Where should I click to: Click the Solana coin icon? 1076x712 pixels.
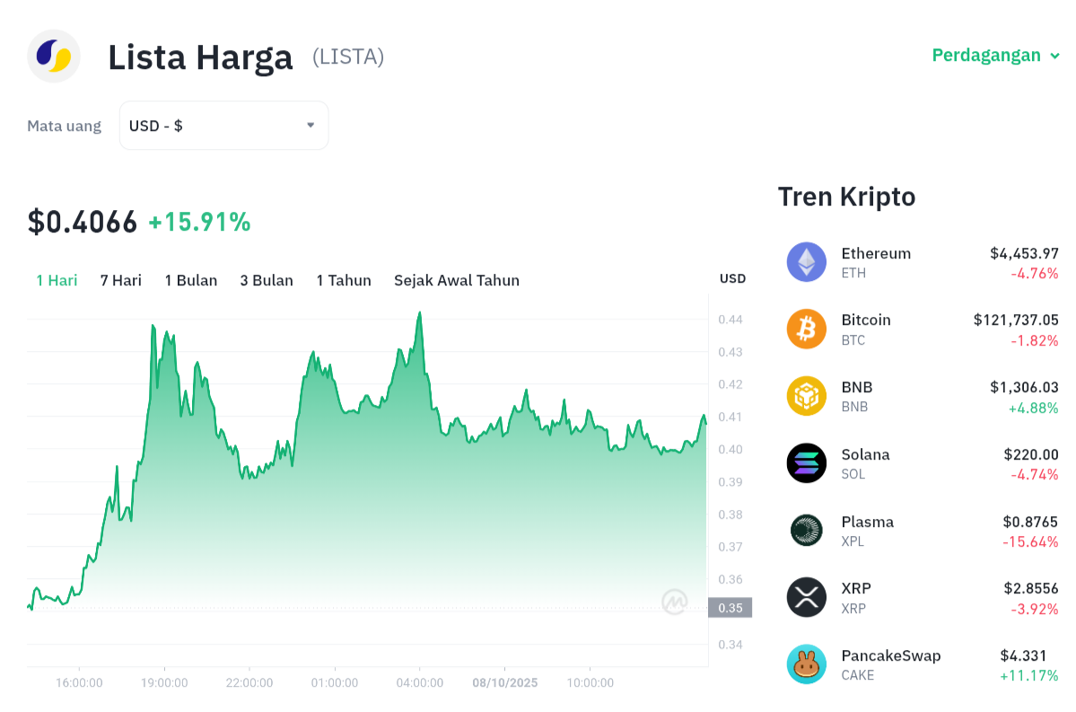coord(806,463)
